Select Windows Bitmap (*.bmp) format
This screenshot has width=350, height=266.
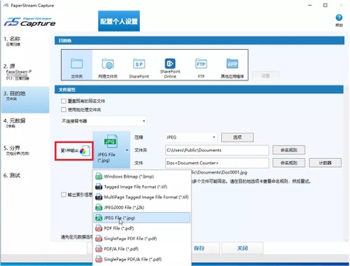click(x=142, y=176)
